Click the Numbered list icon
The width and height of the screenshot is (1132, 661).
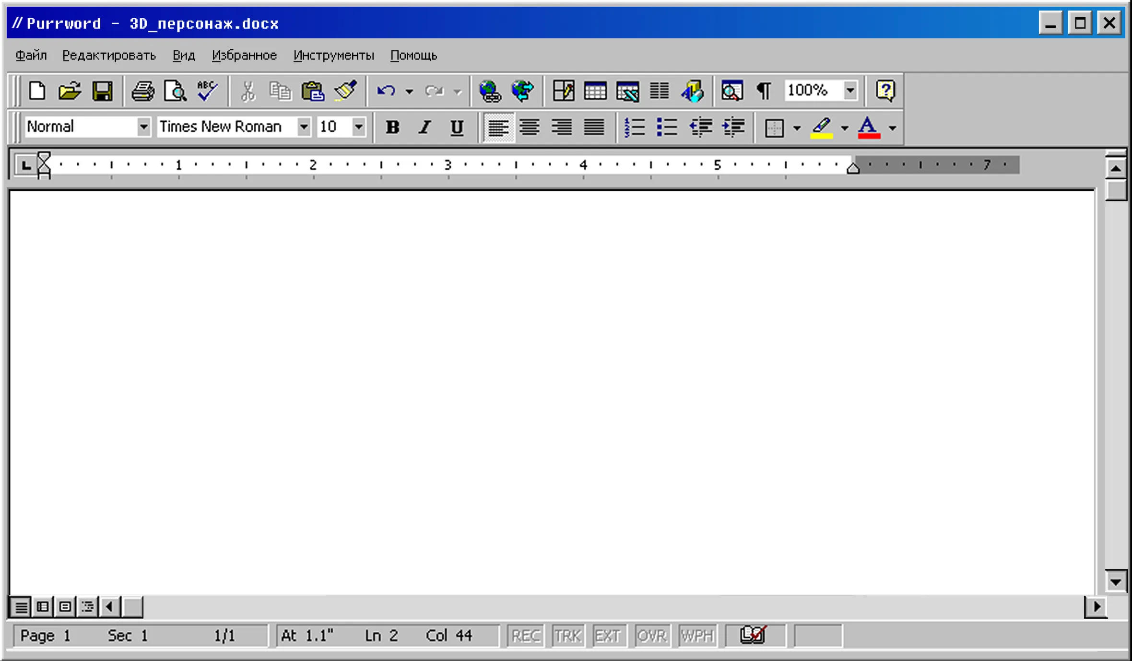click(x=634, y=127)
